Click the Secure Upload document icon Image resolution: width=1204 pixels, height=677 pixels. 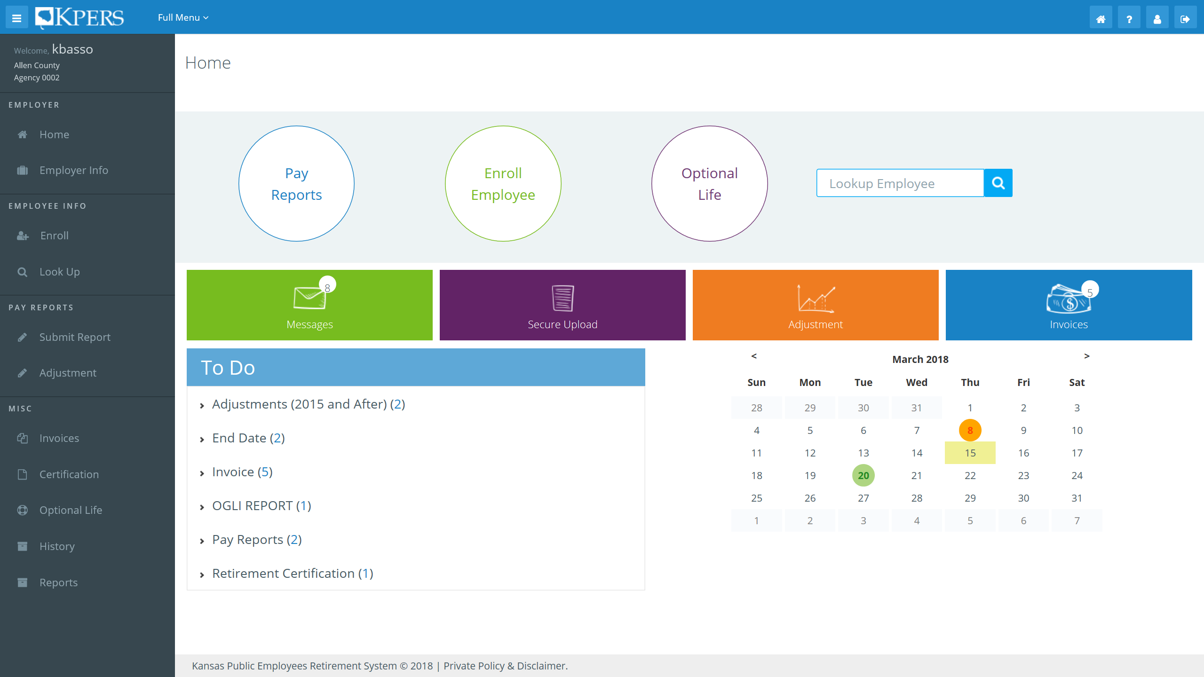coord(562,298)
